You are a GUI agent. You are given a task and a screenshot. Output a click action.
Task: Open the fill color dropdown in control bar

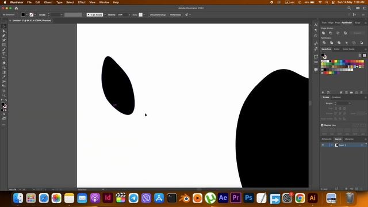[27, 15]
